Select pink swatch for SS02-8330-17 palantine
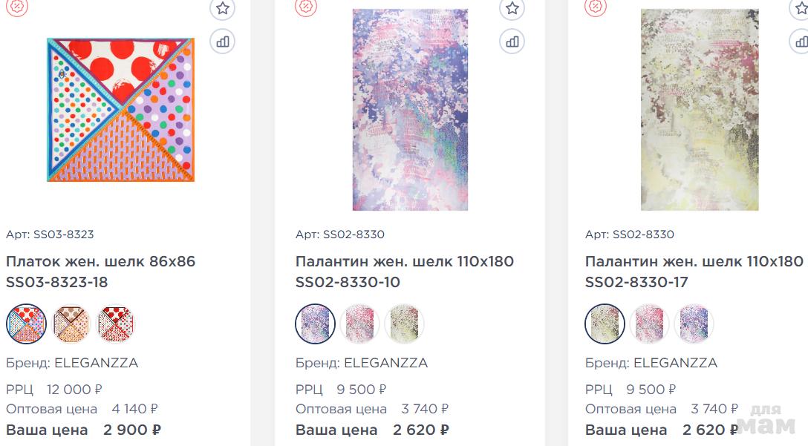808x446 pixels. (650, 324)
